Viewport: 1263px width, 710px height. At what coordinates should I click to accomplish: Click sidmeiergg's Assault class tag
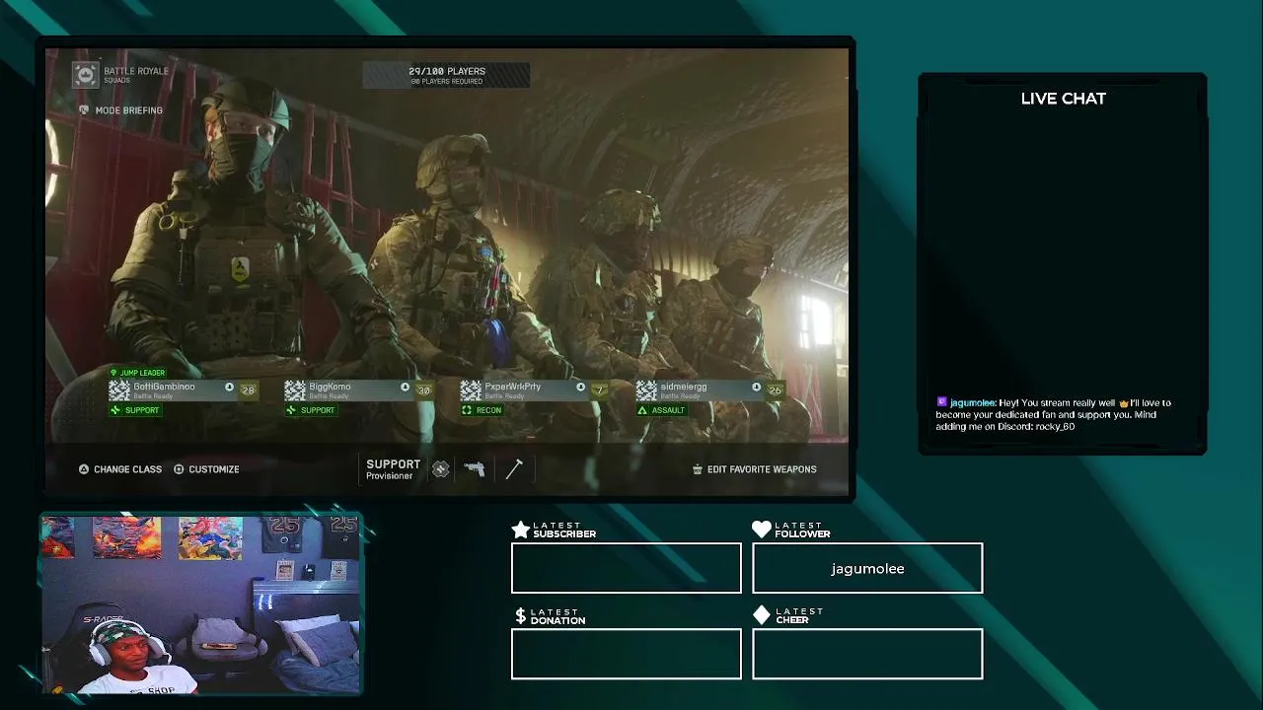661,410
